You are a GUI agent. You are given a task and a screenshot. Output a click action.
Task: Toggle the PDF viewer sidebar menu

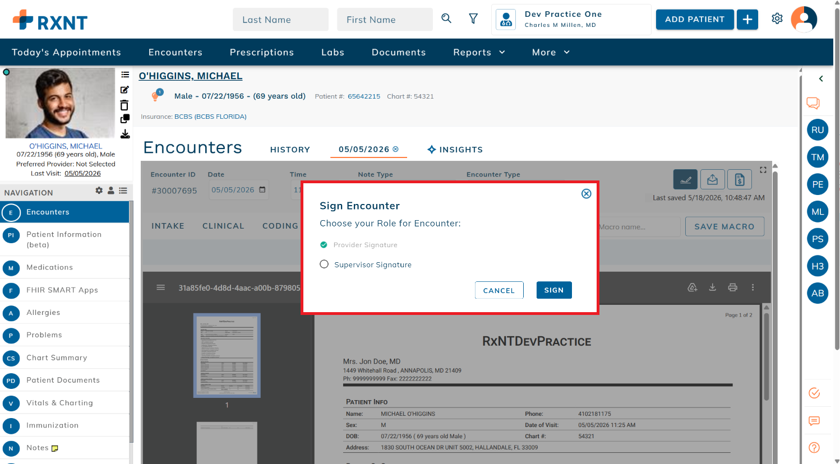tap(161, 287)
